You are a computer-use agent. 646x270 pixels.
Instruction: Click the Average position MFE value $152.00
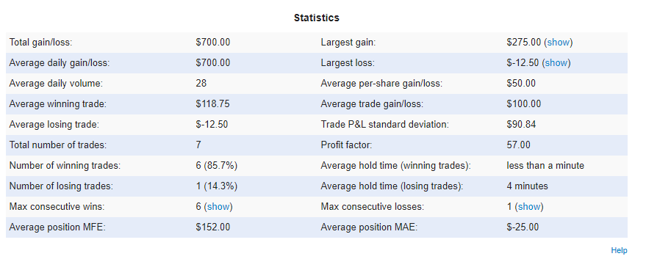[x=213, y=227]
